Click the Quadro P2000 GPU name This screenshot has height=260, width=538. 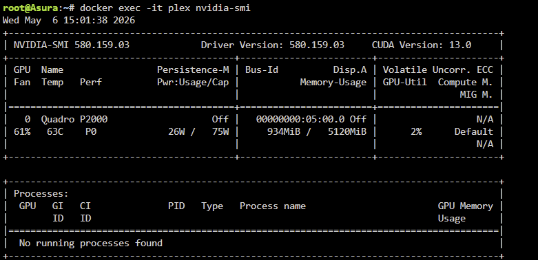pos(74,119)
